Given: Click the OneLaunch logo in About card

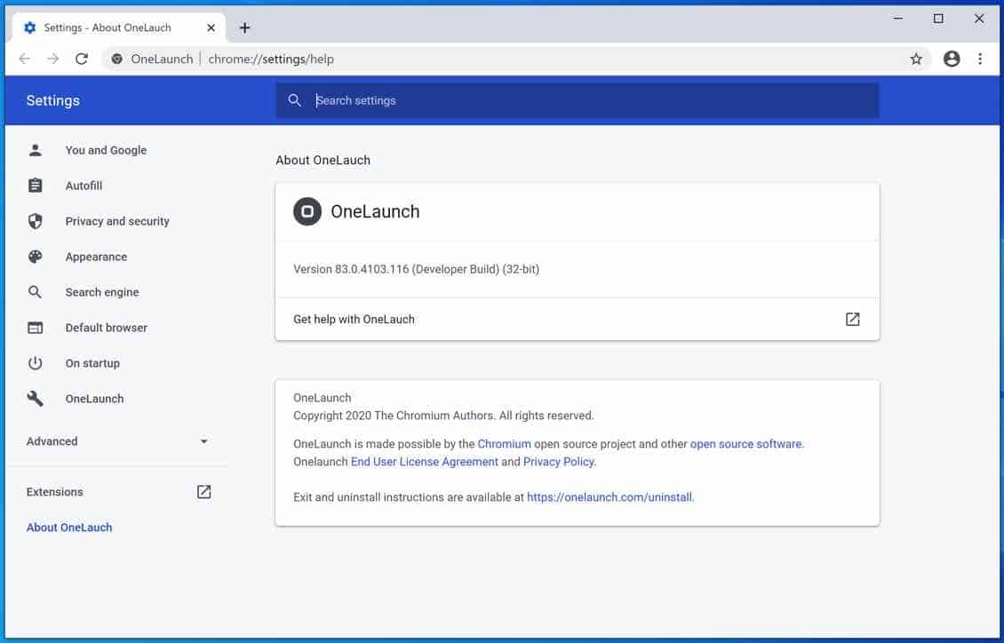Looking at the screenshot, I should point(307,211).
